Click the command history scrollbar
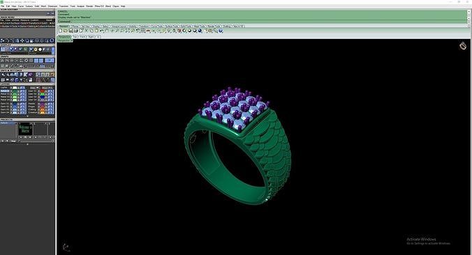 [469, 15]
